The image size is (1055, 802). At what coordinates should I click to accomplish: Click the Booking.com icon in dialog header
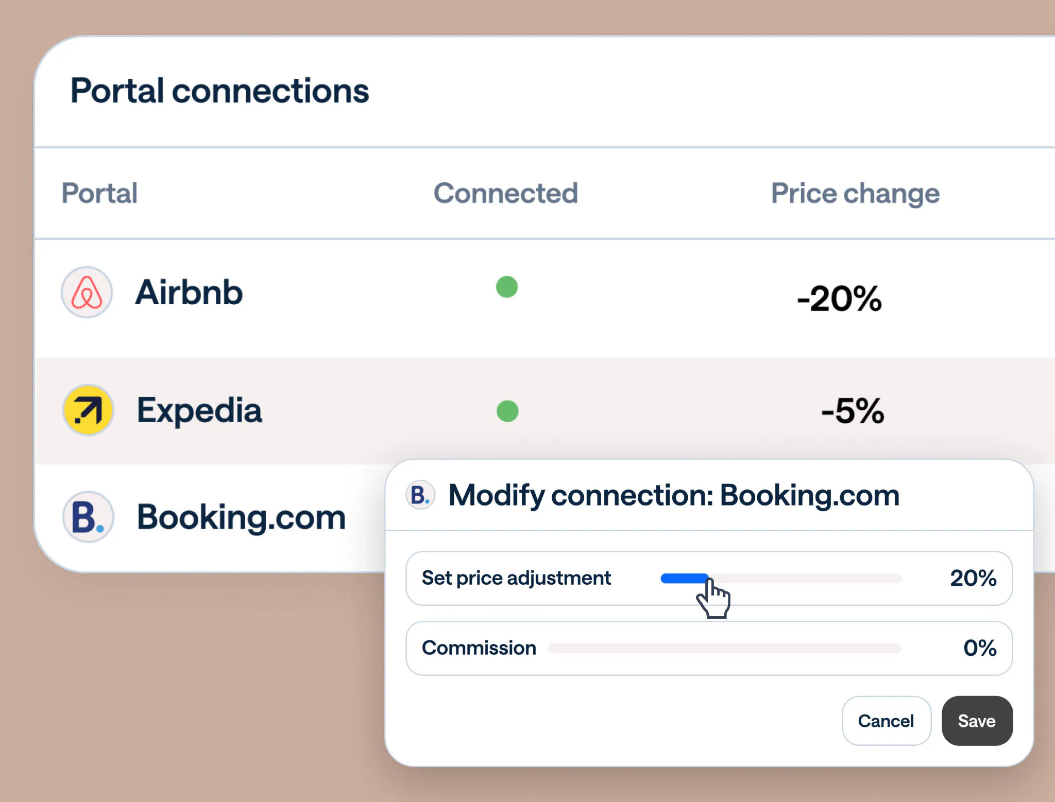[x=420, y=495]
